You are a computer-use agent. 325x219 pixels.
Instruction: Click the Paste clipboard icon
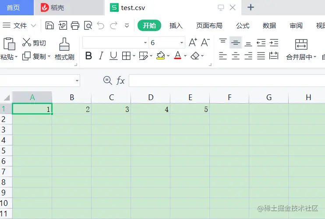pos(9,44)
